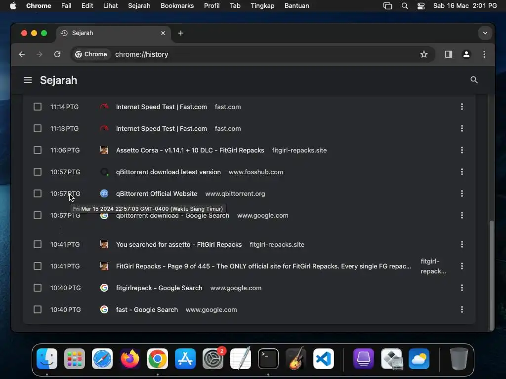Close the Sejarah tab
Screen dimensions: 506x379
[163, 33]
